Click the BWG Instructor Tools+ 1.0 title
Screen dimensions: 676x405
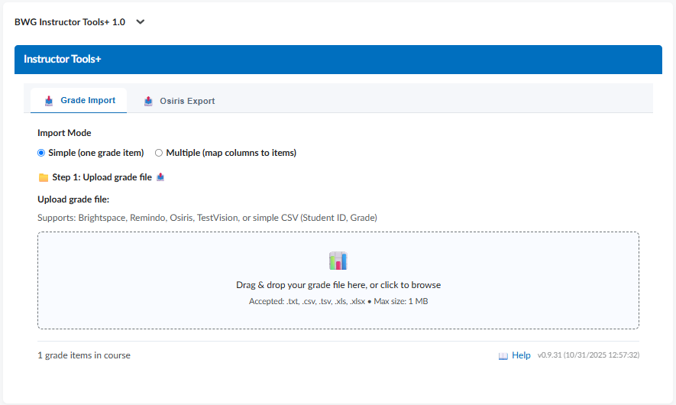point(70,22)
